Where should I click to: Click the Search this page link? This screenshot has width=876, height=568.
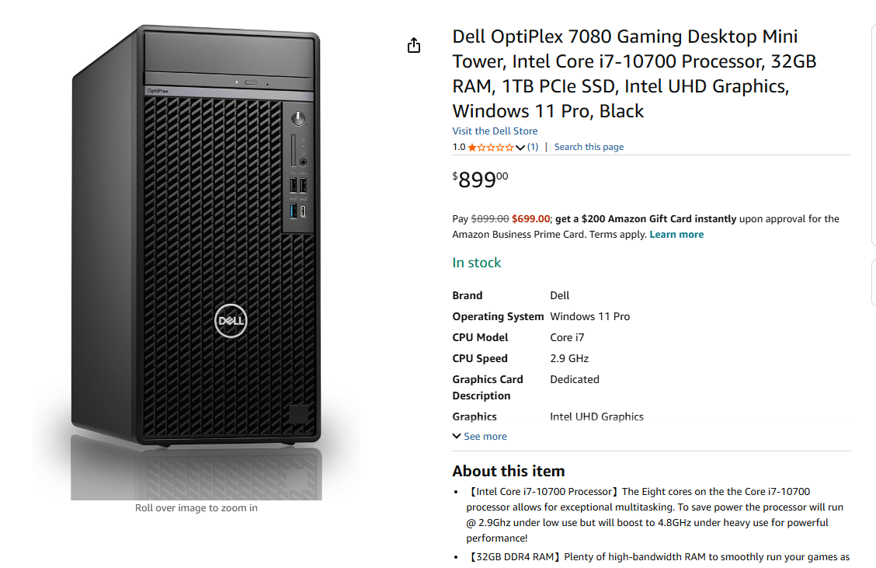(589, 147)
